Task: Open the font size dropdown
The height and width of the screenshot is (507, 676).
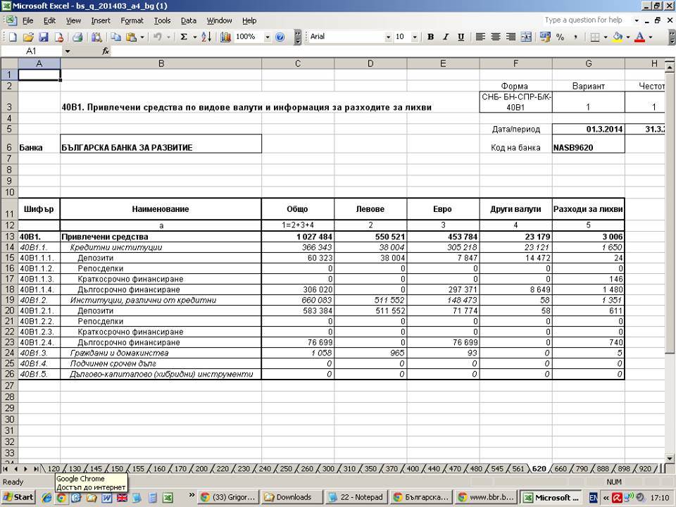Action: pos(415,37)
